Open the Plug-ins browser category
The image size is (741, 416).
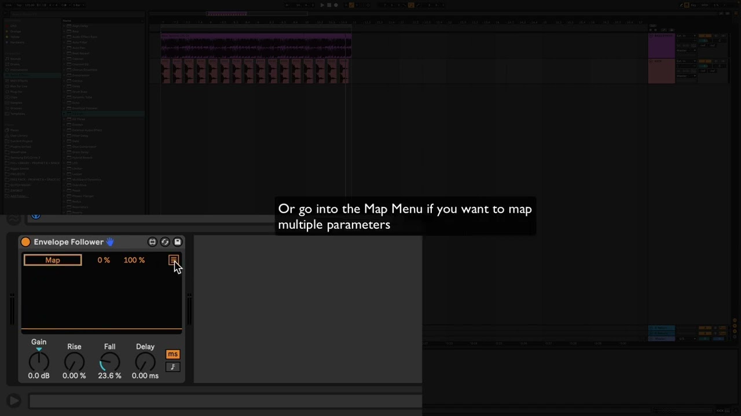click(16, 92)
